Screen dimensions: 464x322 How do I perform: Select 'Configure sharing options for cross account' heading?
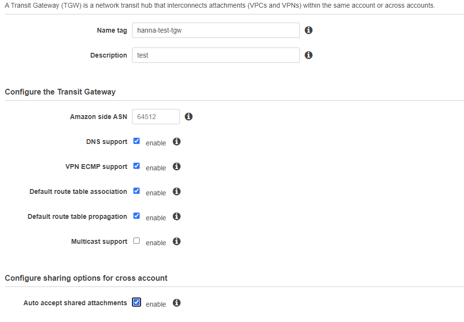coord(86,278)
